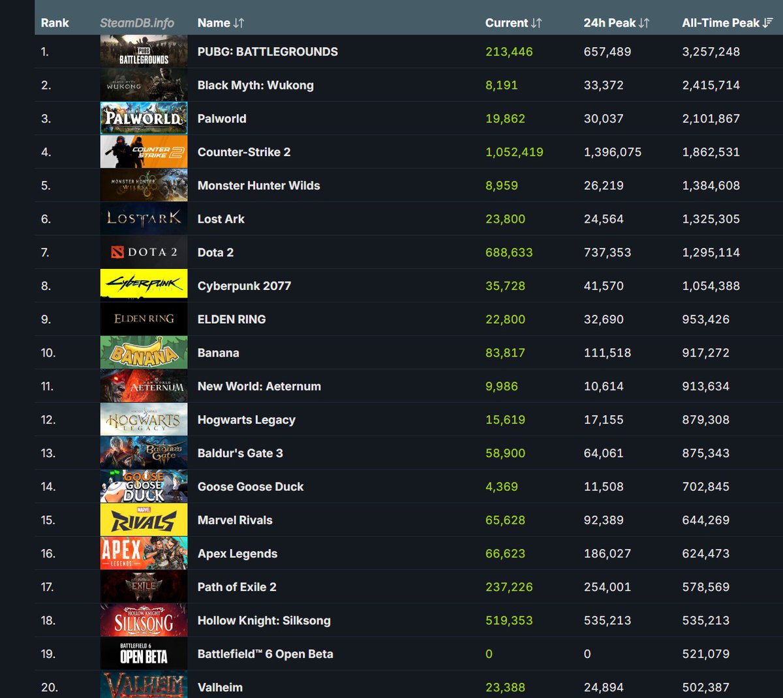Open the Banana game icon
This screenshot has height=698, width=783.
tap(144, 353)
